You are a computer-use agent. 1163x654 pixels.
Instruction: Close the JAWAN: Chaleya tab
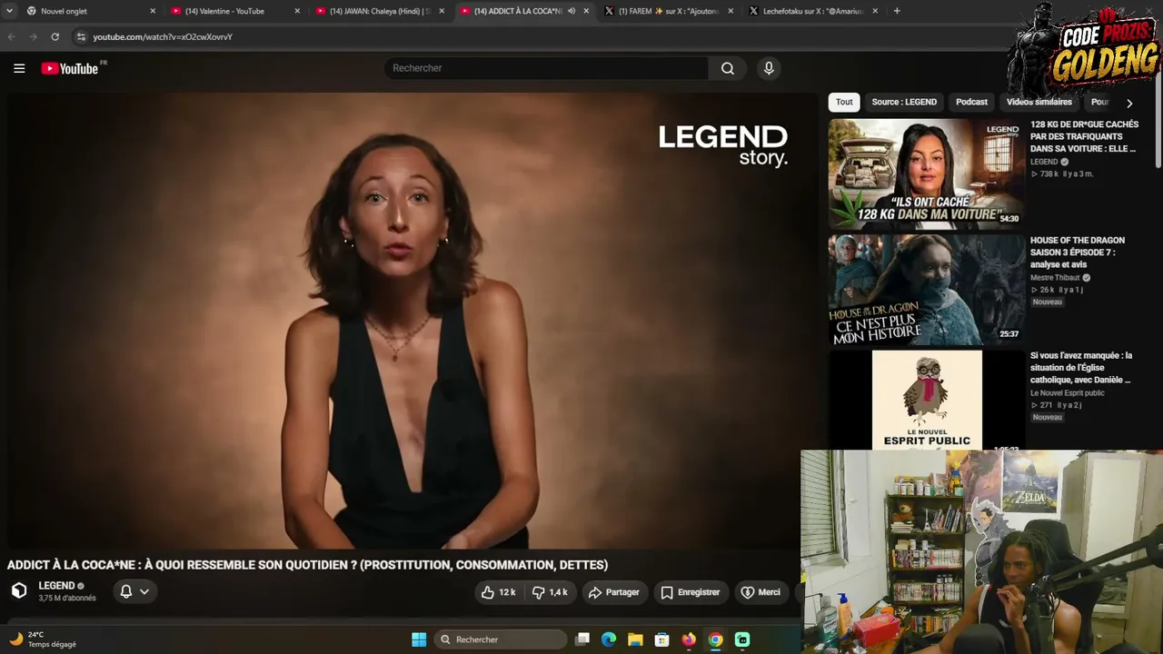pyautogui.click(x=442, y=11)
